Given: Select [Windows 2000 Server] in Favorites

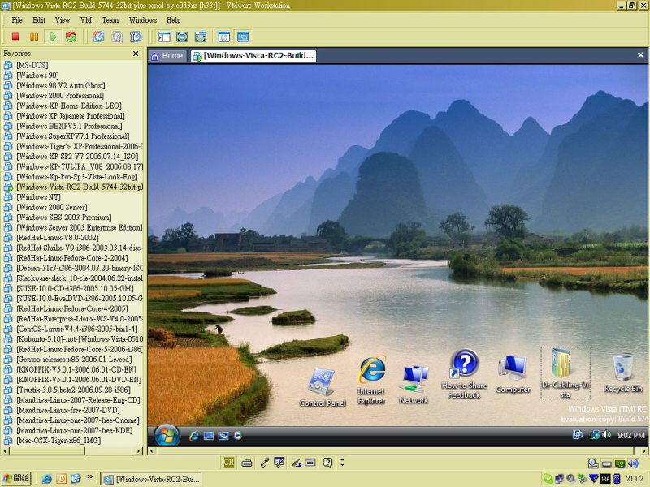Looking at the screenshot, I should coord(52,207).
